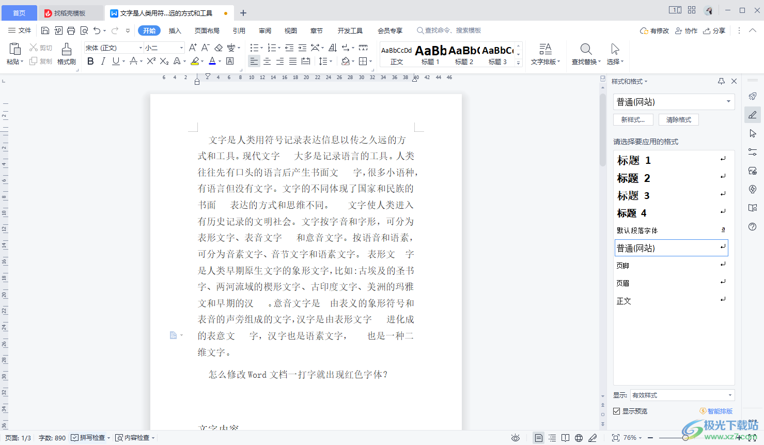Click the zoom slider handle
The image size is (764, 445).
(x=685, y=438)
